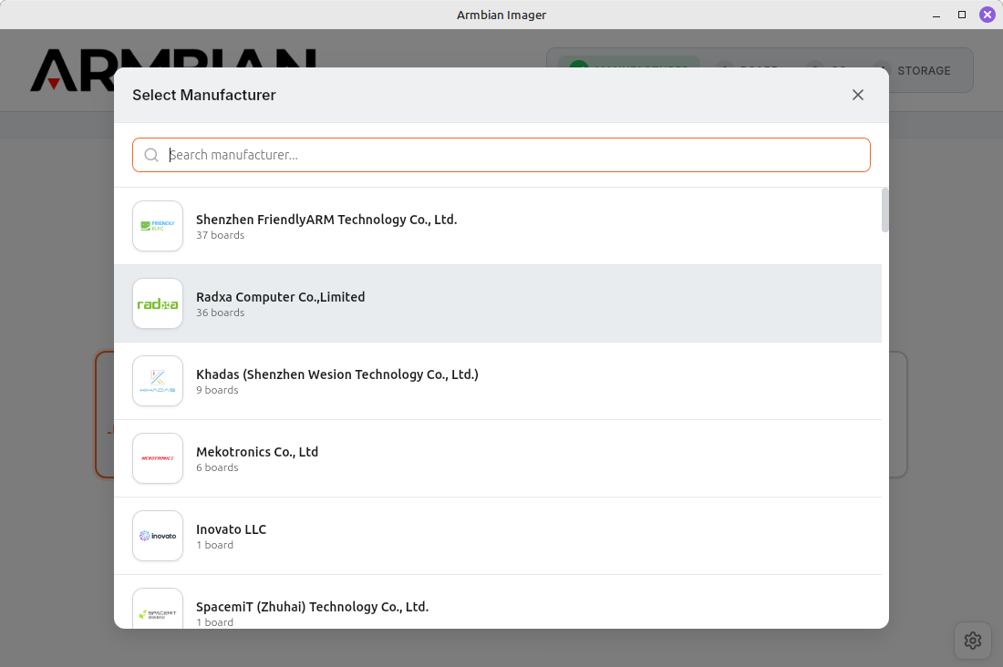Click the FriendlyELEC logo icon
The height and width of the screenshot is (667, 1003).
[158, 226]
